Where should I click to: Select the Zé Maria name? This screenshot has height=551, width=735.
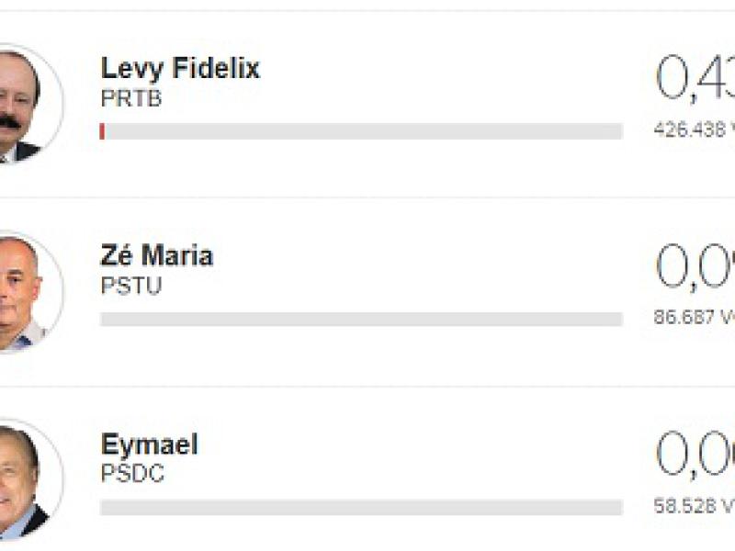tap(156, 255)
